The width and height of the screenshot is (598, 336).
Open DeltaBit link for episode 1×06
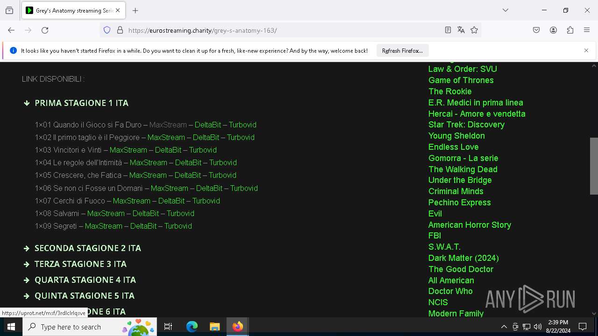[x=209, y=188]
